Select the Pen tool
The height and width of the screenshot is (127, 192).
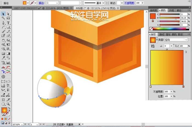(3, 23)
